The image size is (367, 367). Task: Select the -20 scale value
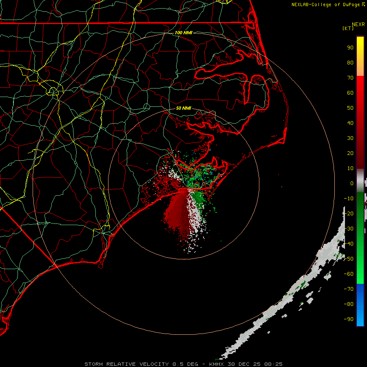pyautogui.click(x=349, y=213)
